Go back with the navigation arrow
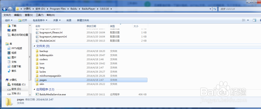The width and height of the screenshot is (261, 109). point(4,9)
